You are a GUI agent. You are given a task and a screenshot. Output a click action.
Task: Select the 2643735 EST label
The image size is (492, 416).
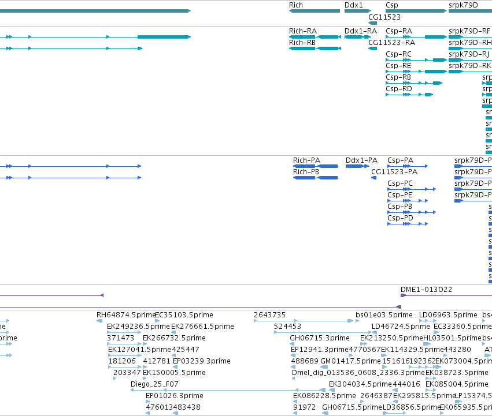coord(270,315)
